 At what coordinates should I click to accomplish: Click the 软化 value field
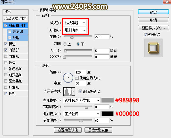(x=102, y=57)
